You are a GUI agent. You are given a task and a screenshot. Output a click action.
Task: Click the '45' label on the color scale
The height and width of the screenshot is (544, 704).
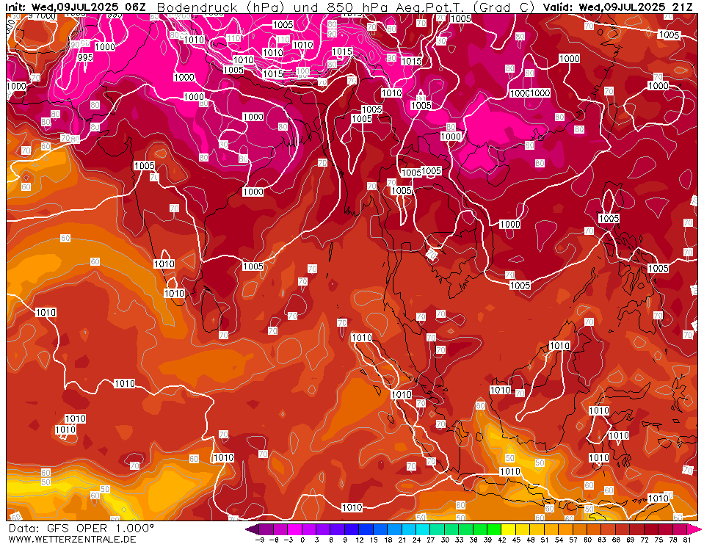(x=516, y=540)
